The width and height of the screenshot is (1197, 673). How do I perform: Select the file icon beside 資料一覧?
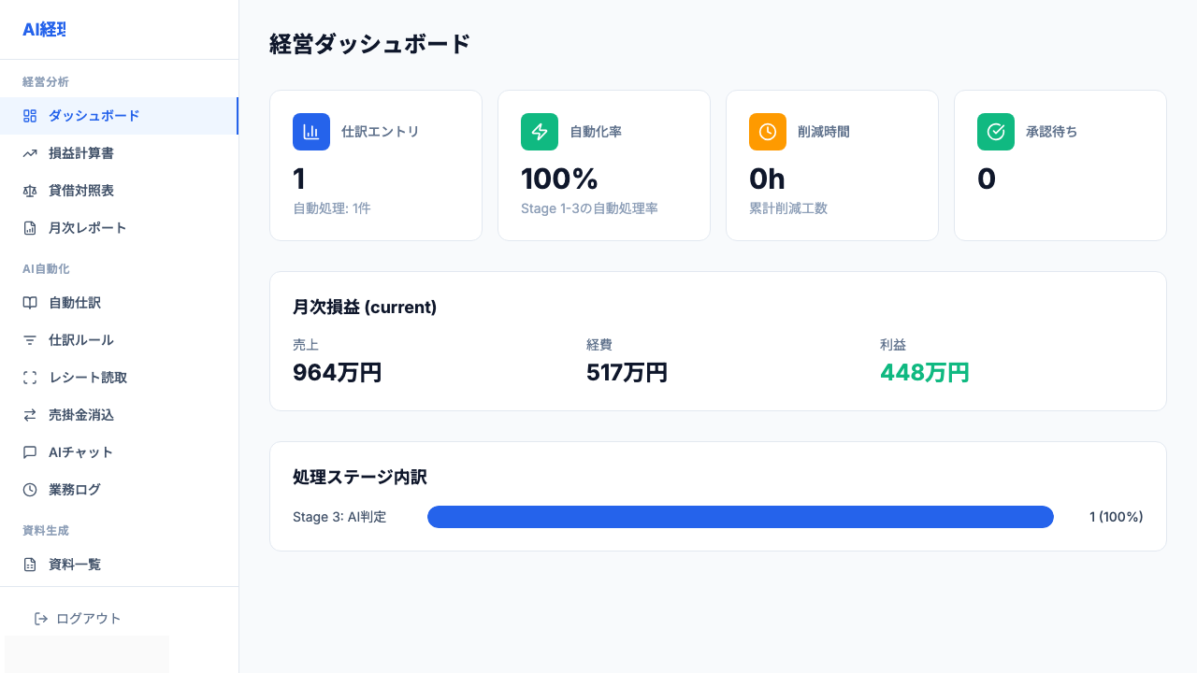[x=31, y=564]
